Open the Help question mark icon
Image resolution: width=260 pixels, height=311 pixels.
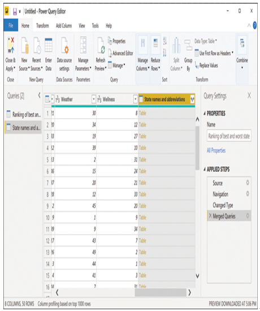click(x=255, y=25)
